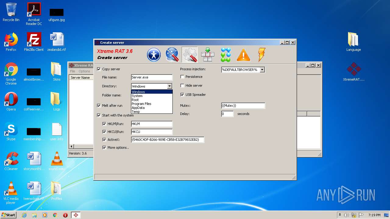390x219 pixels.
Task: Open the orange warning triangle icon
Action: pyautogui.click(x=243, y=55)
